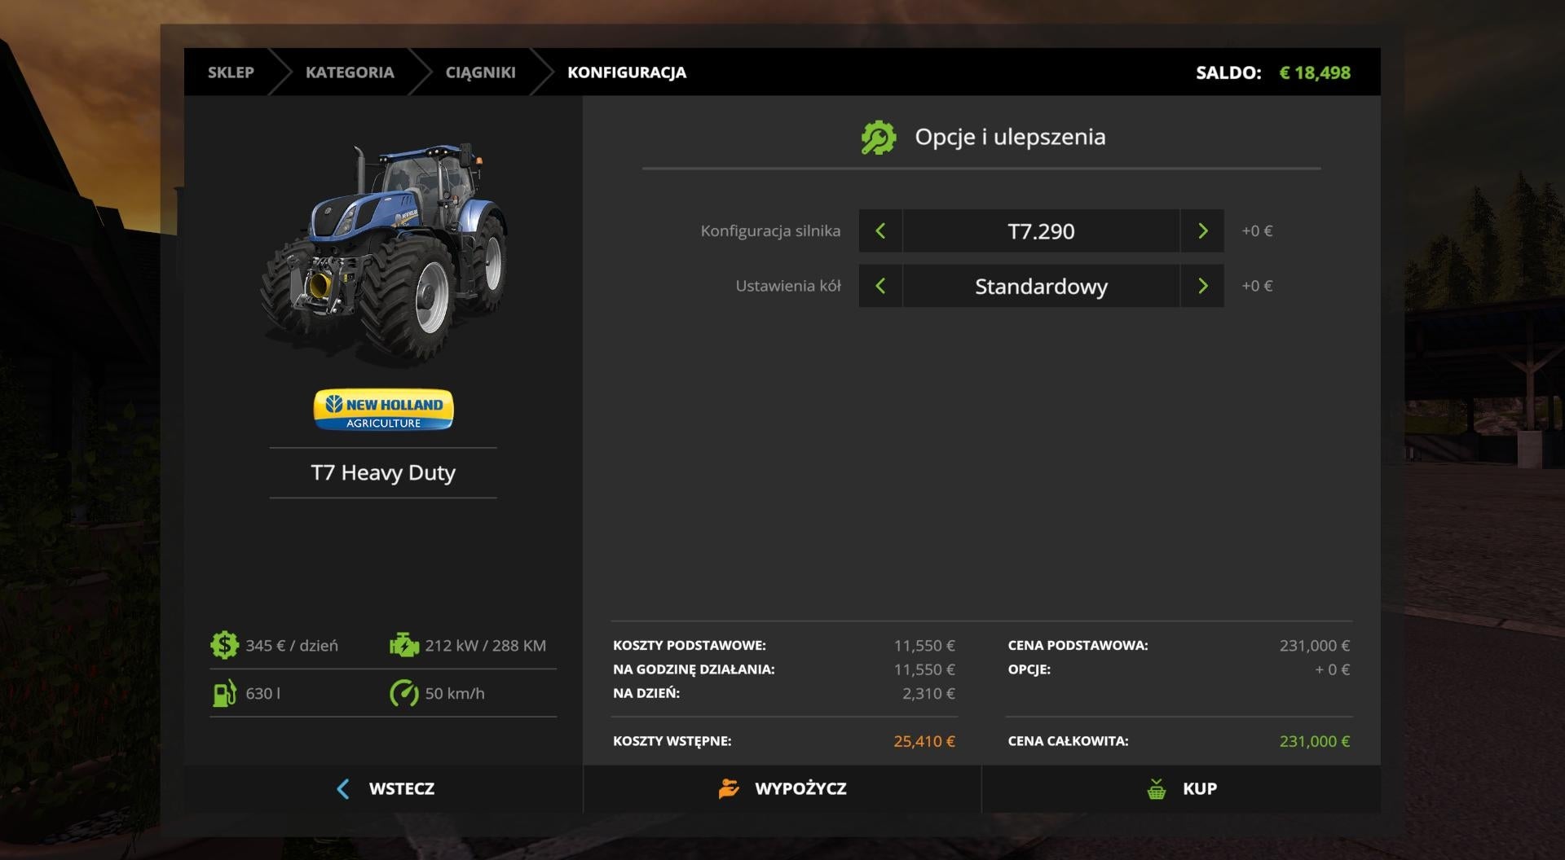
Task: Click the 212 kW / 288 KM value
Action: (486, 645)
